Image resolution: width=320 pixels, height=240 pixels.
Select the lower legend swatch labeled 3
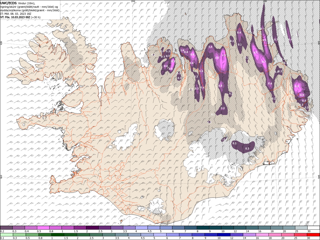pos(109,235)
